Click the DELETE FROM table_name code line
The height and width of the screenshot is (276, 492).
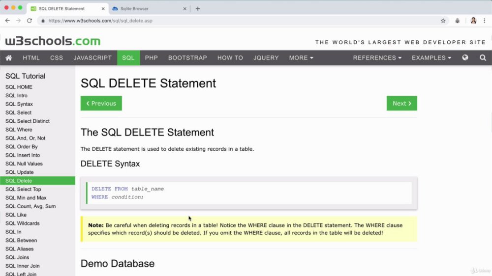click(x=128, y=189)
